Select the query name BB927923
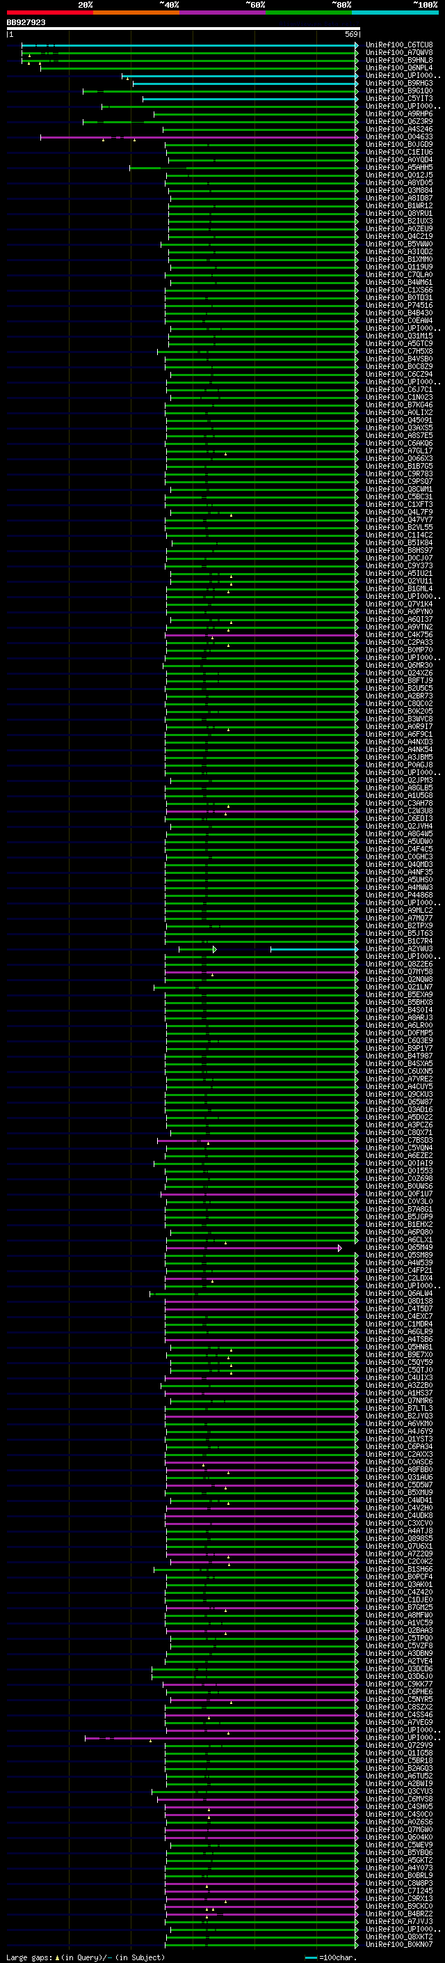The height and width of the screenshot is (1963, 445). tap(26, 22)
